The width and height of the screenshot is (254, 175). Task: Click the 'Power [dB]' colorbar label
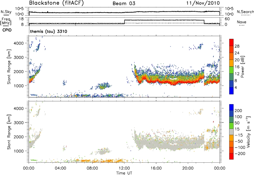243,67
